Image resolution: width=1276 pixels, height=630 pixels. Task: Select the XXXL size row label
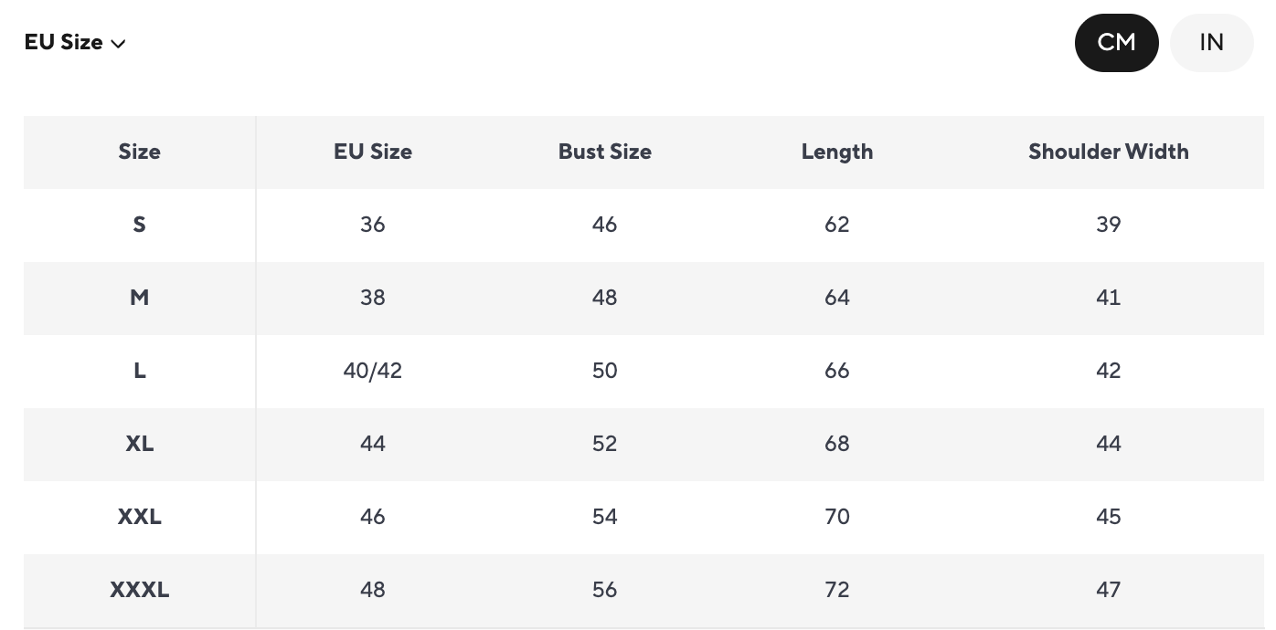pos(139,590)
